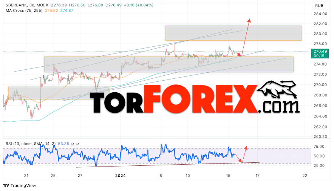The width and height of the screenshot is (334, 191).
Task: Click the 260.20 price axis label
Action: (x=320, y=136)
